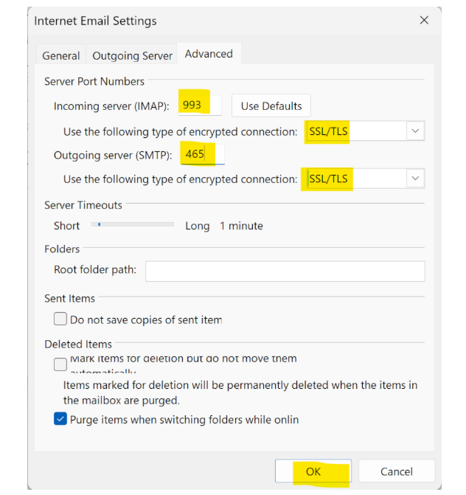466x495 pixels.
Task: Click the 1 minute timeout value label
Action: tap(241, 226)
